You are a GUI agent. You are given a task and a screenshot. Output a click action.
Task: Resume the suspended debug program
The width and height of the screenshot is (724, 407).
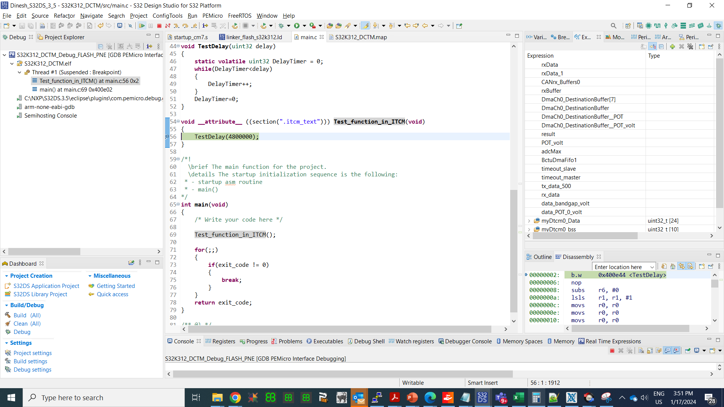(142, 25)
